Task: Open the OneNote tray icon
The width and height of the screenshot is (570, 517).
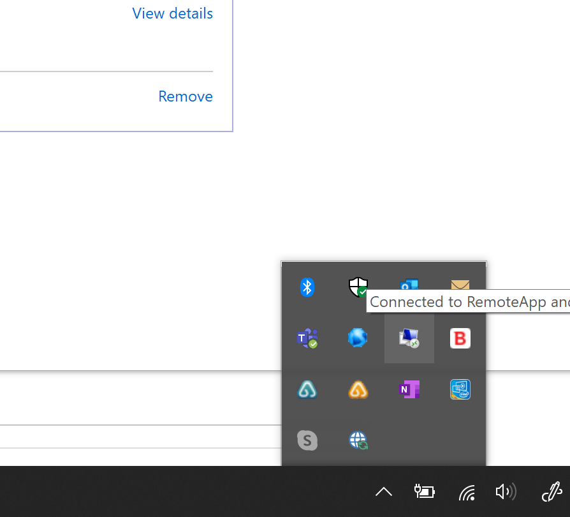Action: tap(409, 389)
